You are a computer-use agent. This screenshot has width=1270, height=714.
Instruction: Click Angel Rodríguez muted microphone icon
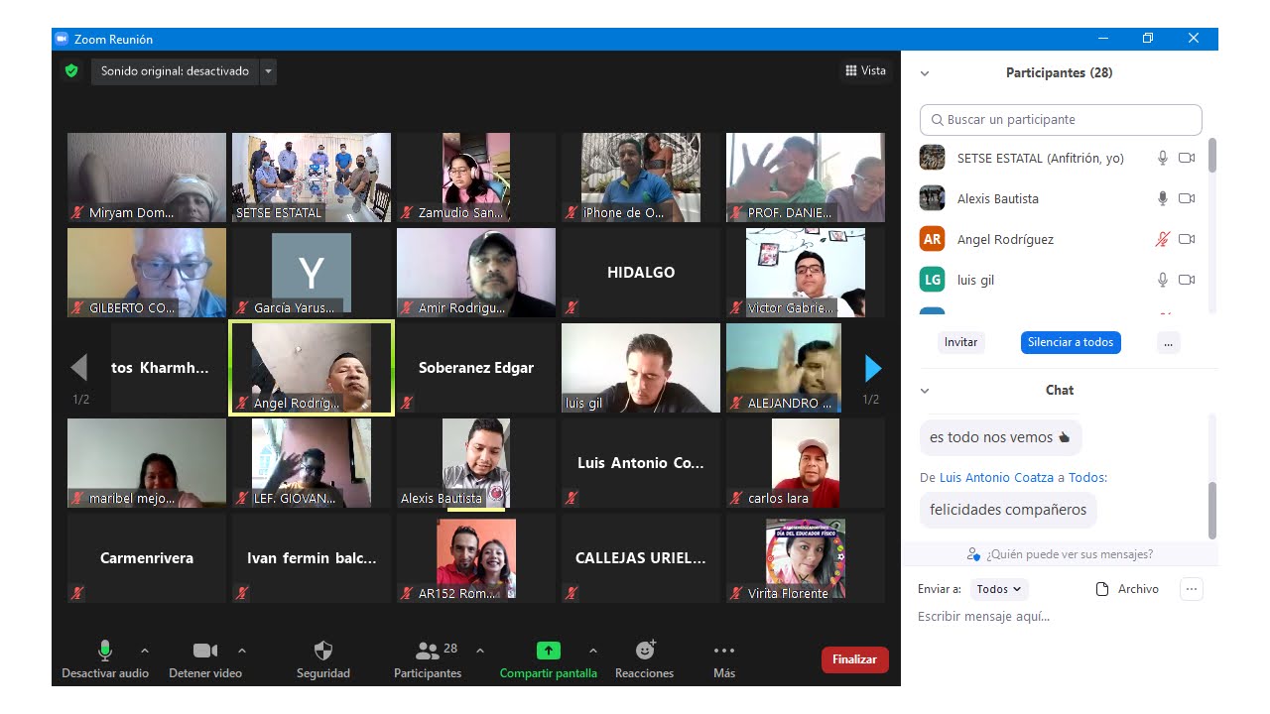point(1163,239)
